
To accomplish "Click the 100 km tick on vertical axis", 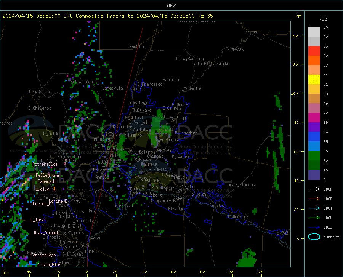I will click(295, 93).
